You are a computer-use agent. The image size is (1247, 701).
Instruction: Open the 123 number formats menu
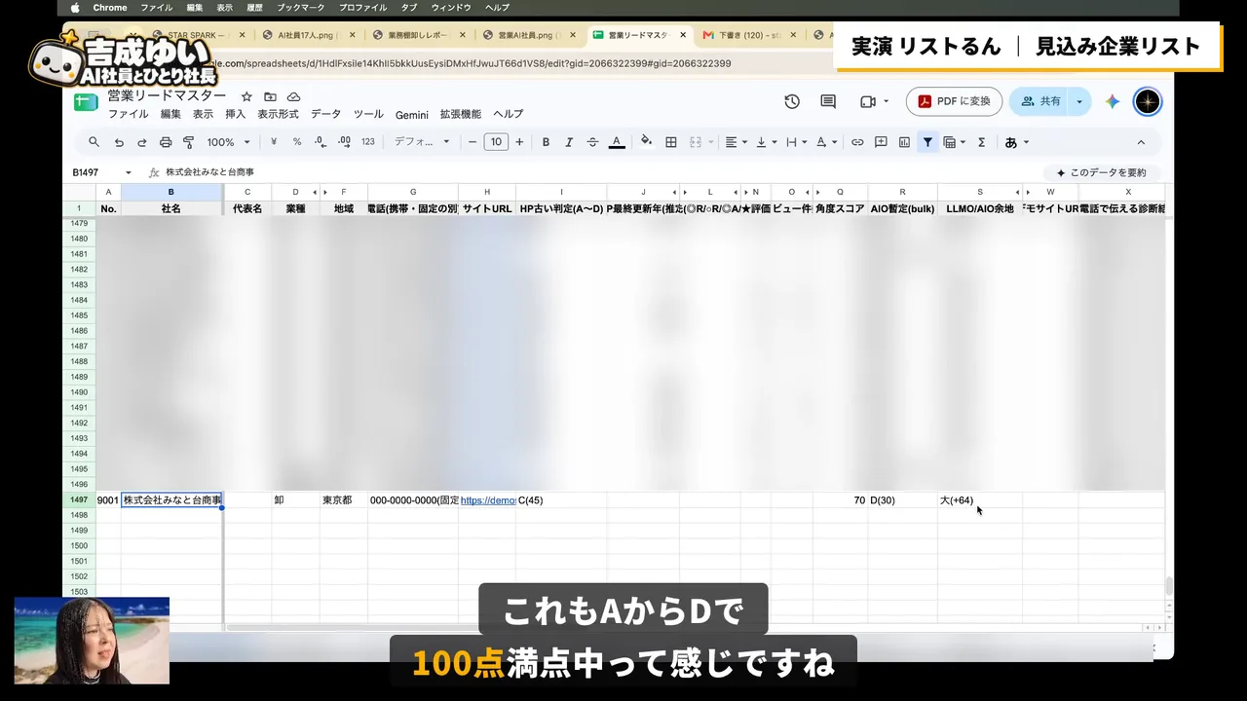coord(367,142)
